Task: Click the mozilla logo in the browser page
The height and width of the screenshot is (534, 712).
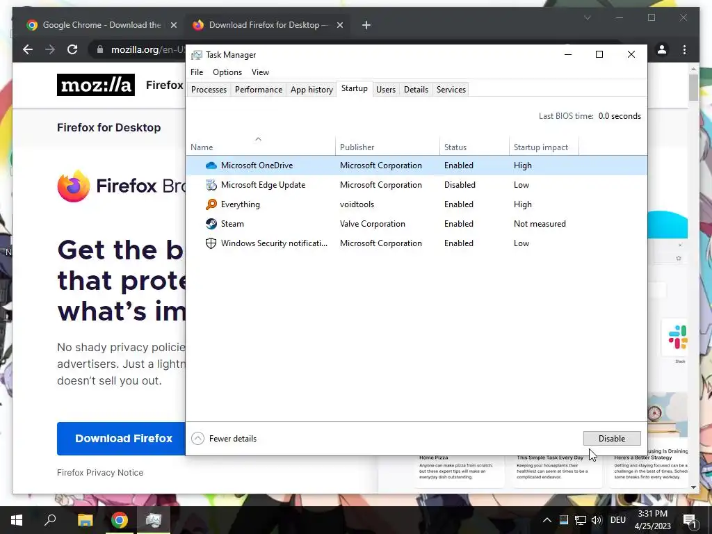Action: (96, 85)
